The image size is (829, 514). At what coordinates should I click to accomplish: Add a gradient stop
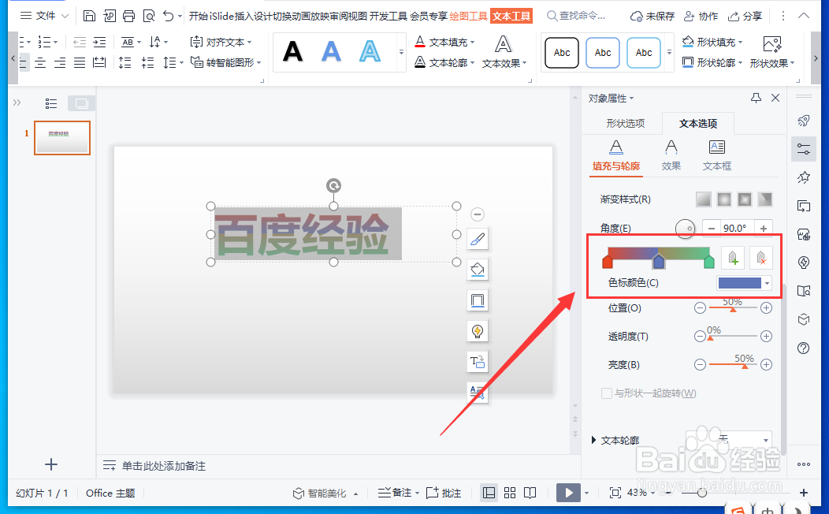click(x=733, y=258)
